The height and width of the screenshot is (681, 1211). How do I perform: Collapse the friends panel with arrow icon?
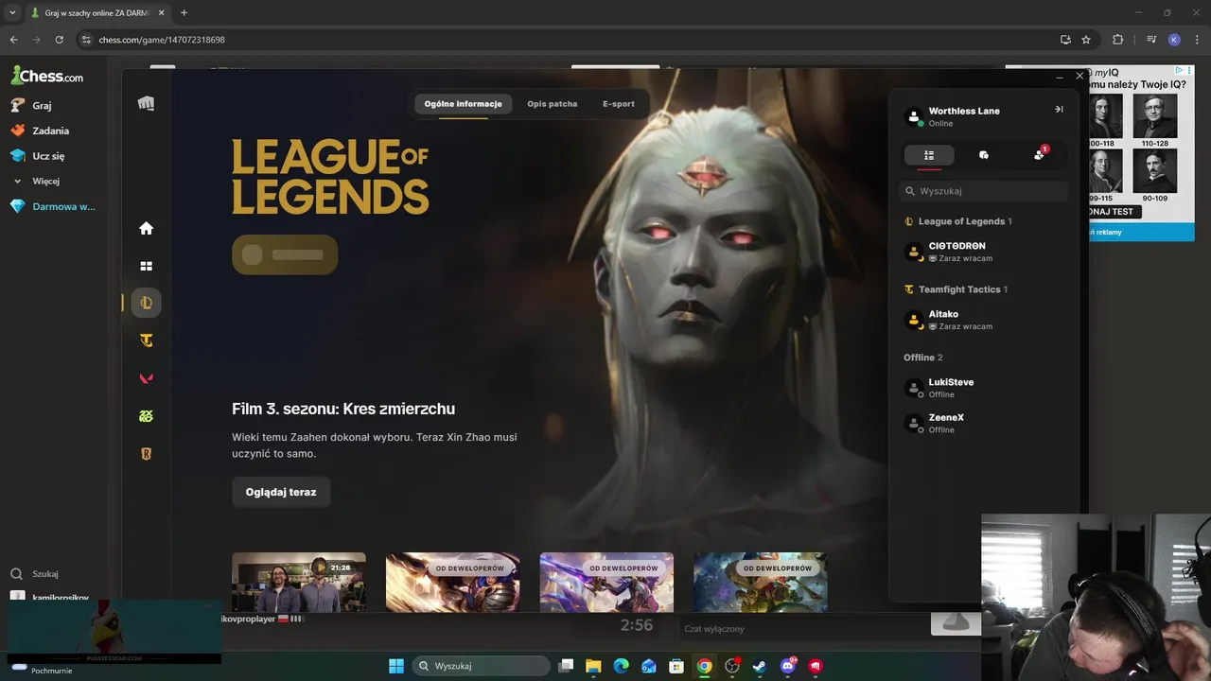click(1059, 110)
